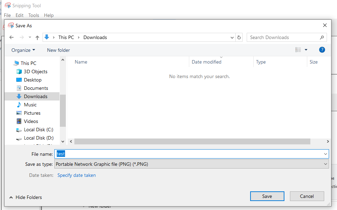Open the Music folder in sidebar
The image size is (337, 210).
click(x=30, y=105)
